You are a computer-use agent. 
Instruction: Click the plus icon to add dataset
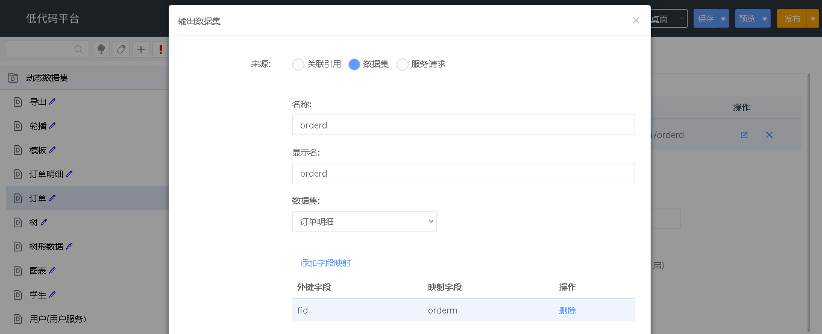(141, 49)
